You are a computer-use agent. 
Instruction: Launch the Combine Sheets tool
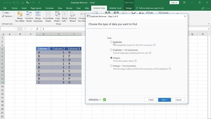(29, 17)
